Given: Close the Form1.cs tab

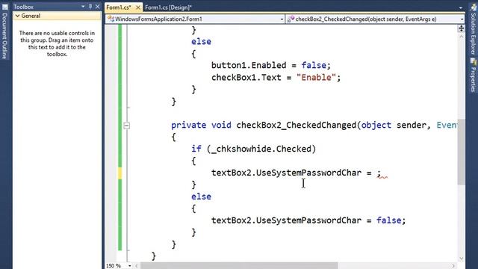Looking at the screenshot, I should (x=137, y=7).
